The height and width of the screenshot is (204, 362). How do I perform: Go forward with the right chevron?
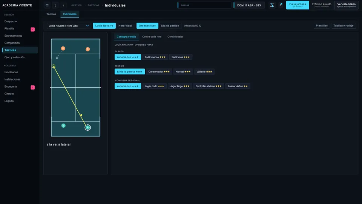click(x=63, y=5)
